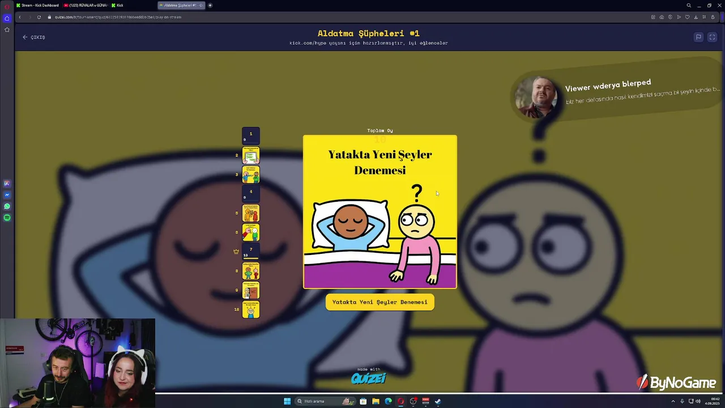Open Steam from taskbar
The height and width of the screenshot is (408, 725).
click(x=438, y=401)
